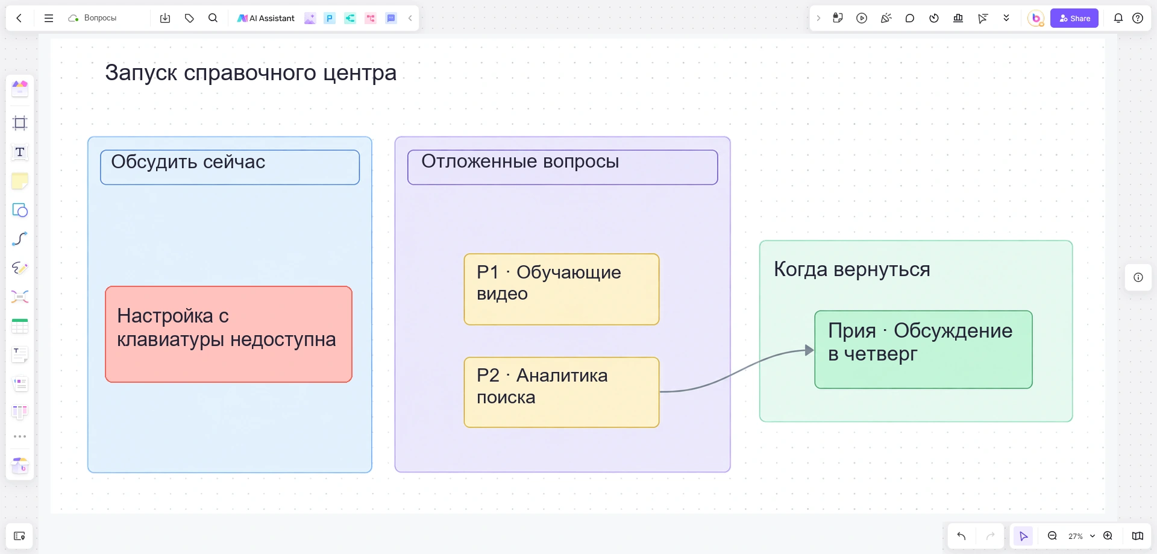1157x554 pixels.
Task: Open more tools with the three-dots icon
Action: (x=20, y=436)
